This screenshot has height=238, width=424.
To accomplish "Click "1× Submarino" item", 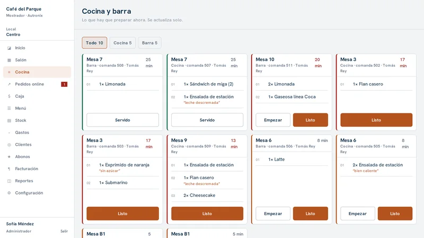I will 113,182.
